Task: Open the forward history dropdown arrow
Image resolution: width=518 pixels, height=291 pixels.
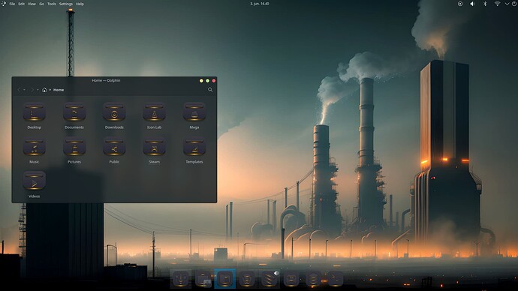Action: 38,90
